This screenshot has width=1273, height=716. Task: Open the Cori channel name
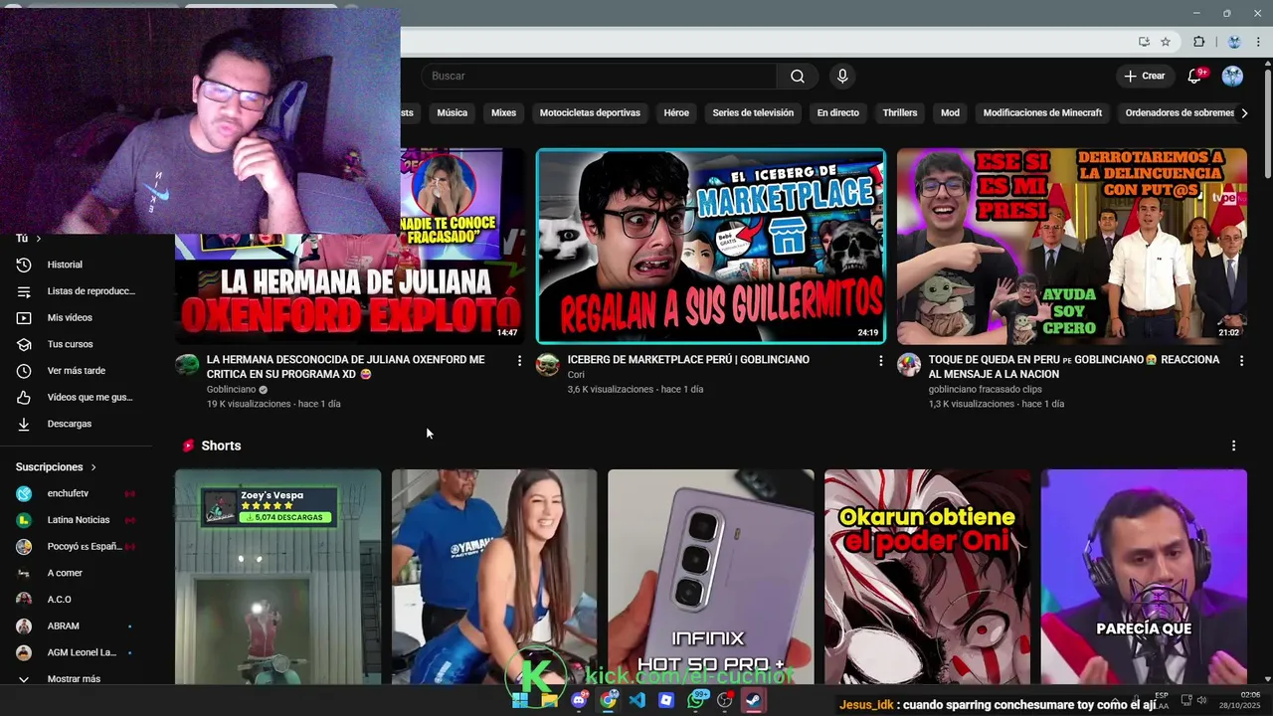tap(576, 375)
